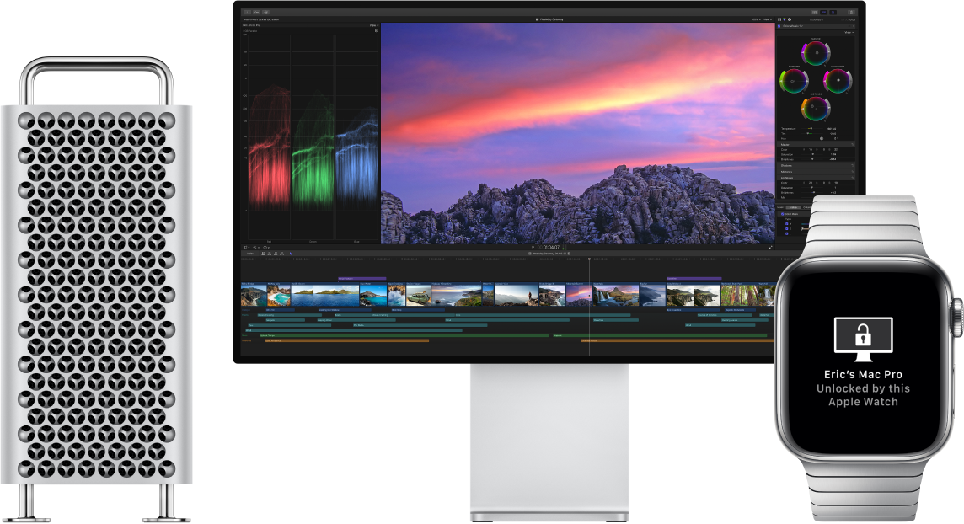Open the Enhancements wand pop-up icon
Screen dimensions: 964x524
pyautogui.click(x=255, y=247)
